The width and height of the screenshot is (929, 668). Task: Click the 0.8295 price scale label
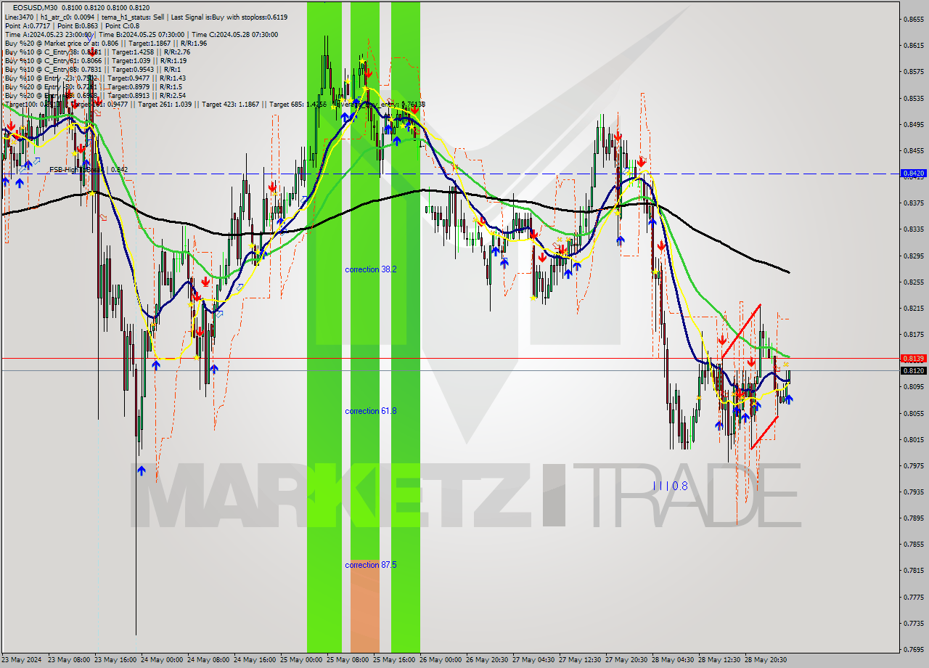tap(913, 256)
